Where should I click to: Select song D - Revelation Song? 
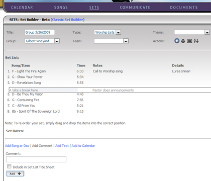pyautogui.click(x=27, y=82)
